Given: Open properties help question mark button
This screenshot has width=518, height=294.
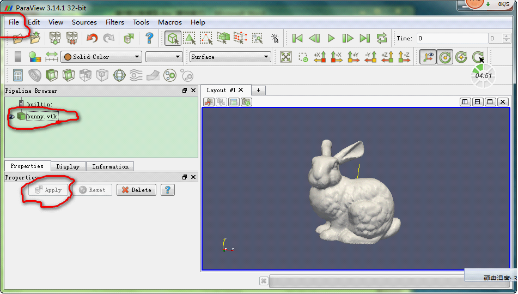Looking at the screenshot, I should [x=167, y=190].
